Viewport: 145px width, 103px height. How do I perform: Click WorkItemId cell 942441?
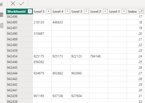tap(19, 90)
